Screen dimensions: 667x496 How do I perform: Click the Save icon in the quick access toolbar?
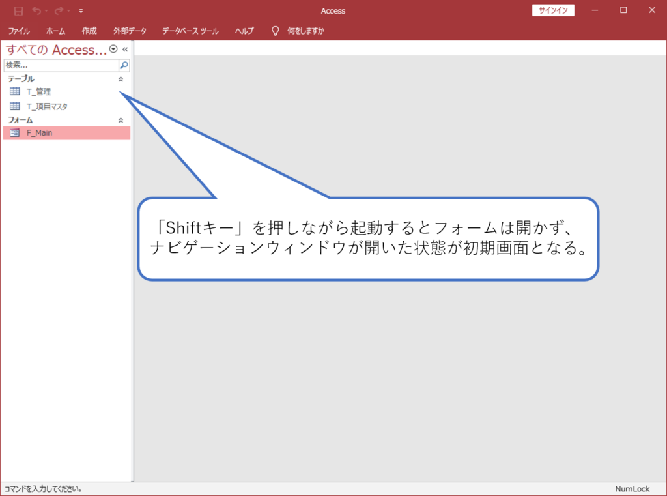[18, 11]
